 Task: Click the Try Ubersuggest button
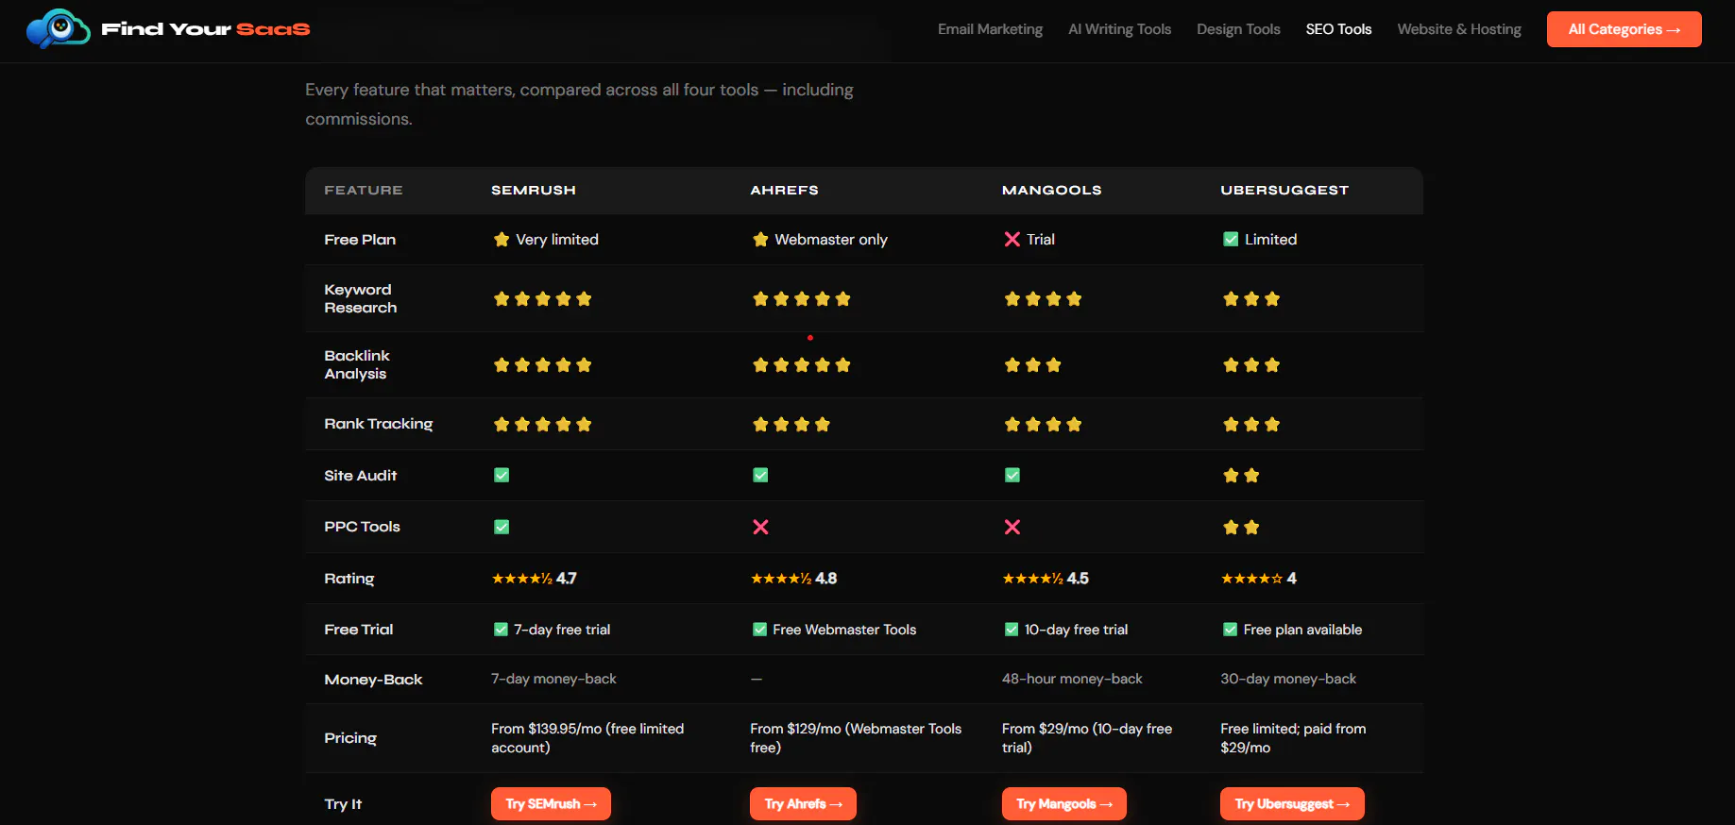point(1292,804)
